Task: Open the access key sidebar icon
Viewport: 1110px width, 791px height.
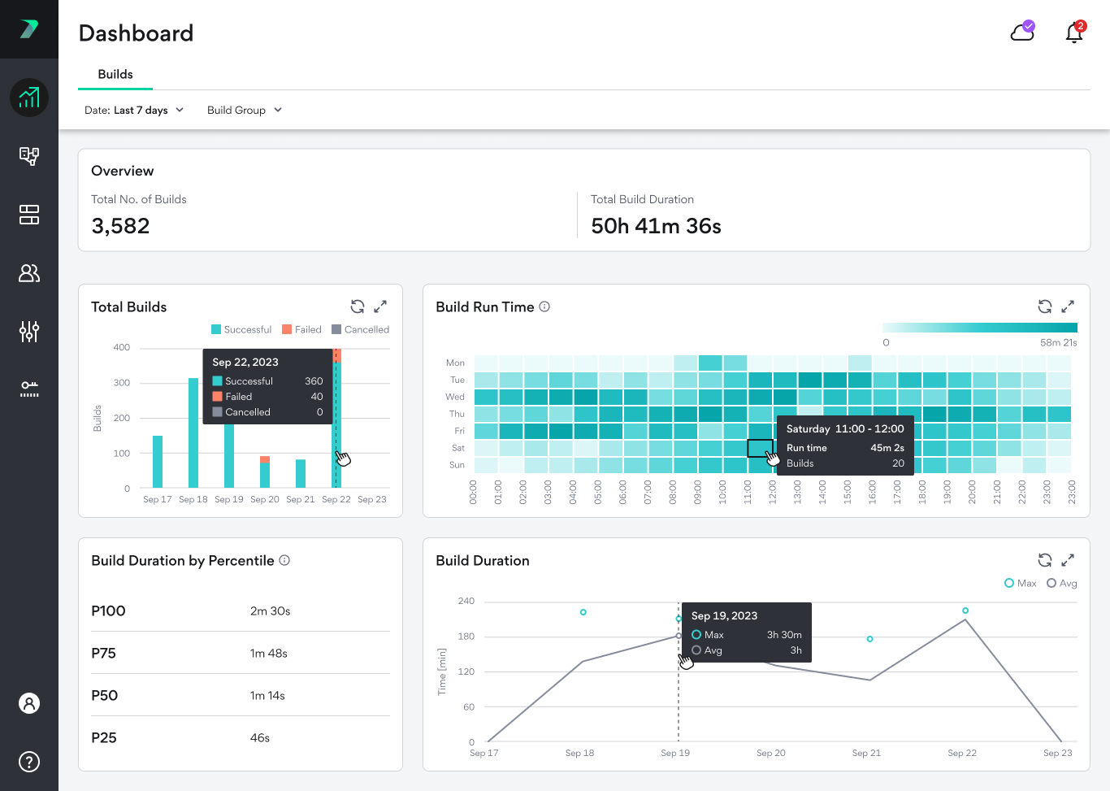Action: 29,389
